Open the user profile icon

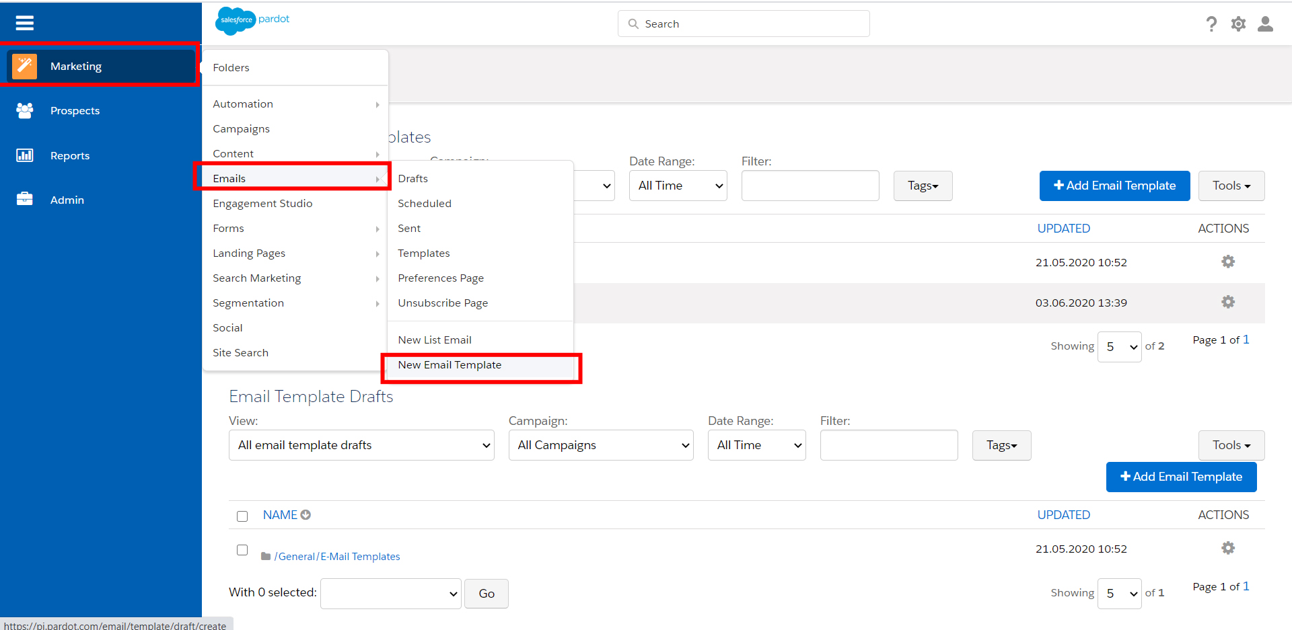(1265, 24)
